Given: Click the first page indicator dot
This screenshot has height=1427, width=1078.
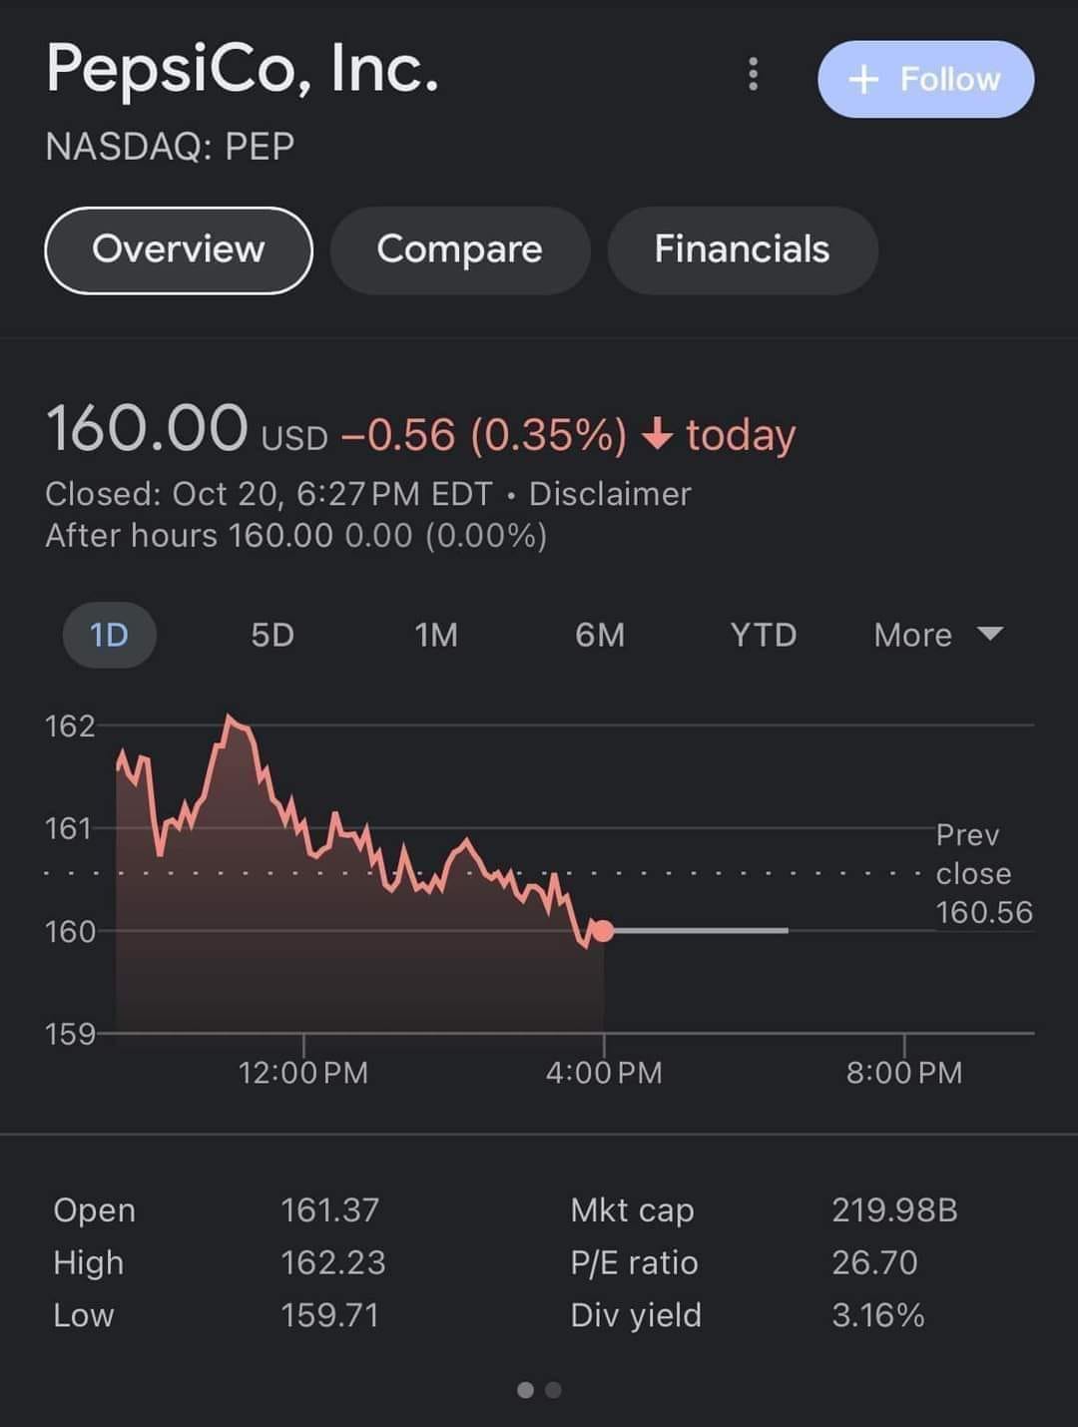Looking at the screenshot, I should click(x=525, y=1390).
